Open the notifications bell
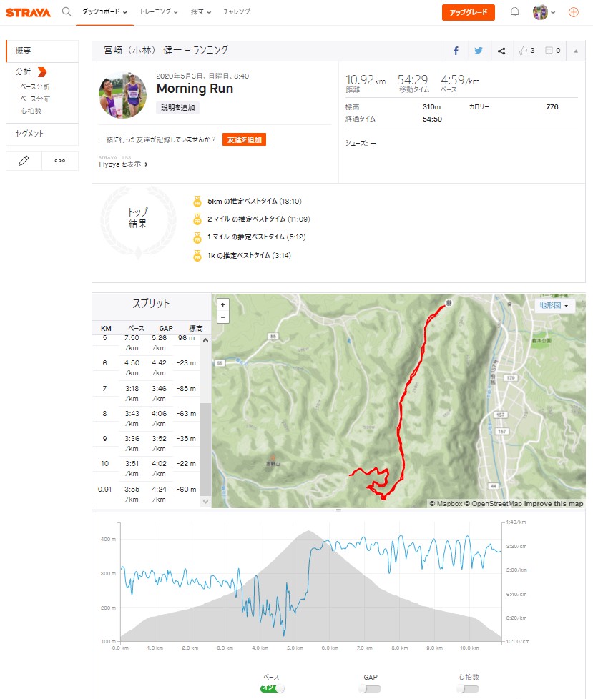 click(x=514, y=12)
